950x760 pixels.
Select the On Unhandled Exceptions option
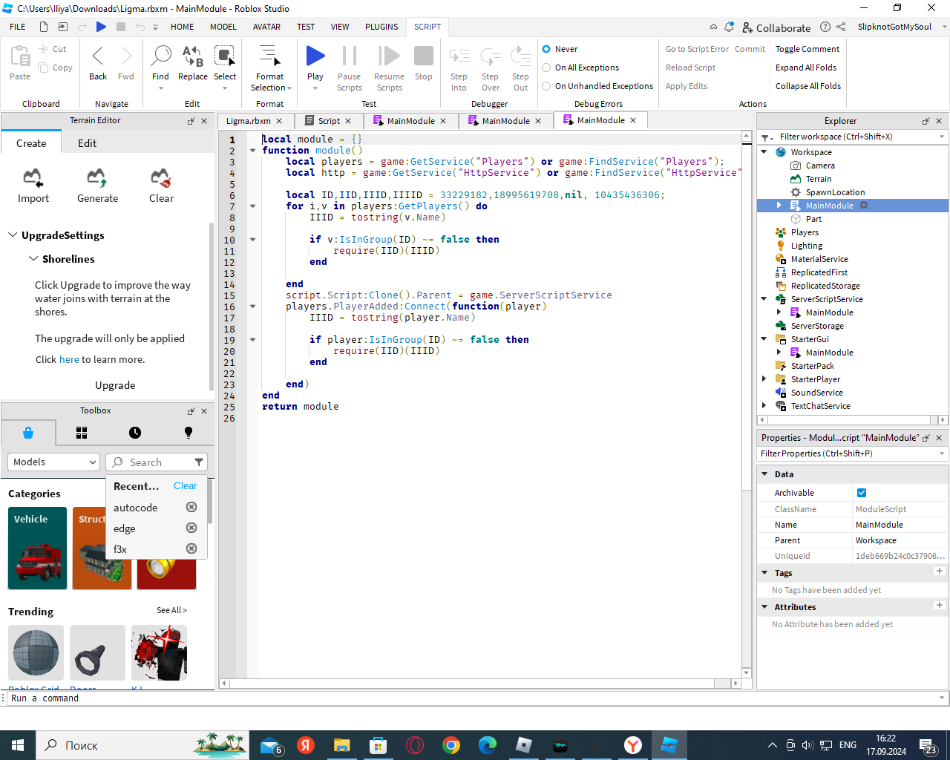point(546,86)
